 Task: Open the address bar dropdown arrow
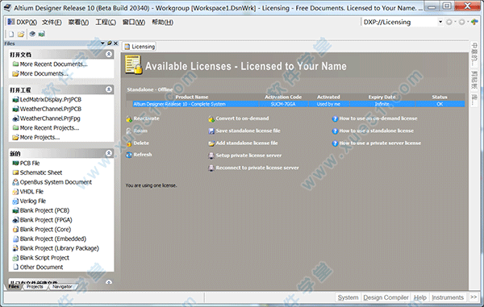click(x=440, y=22)
